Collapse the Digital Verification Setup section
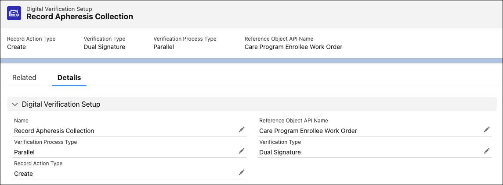This screenshot has width=503, height=185. pyautogui.click(x=15, y=105)
